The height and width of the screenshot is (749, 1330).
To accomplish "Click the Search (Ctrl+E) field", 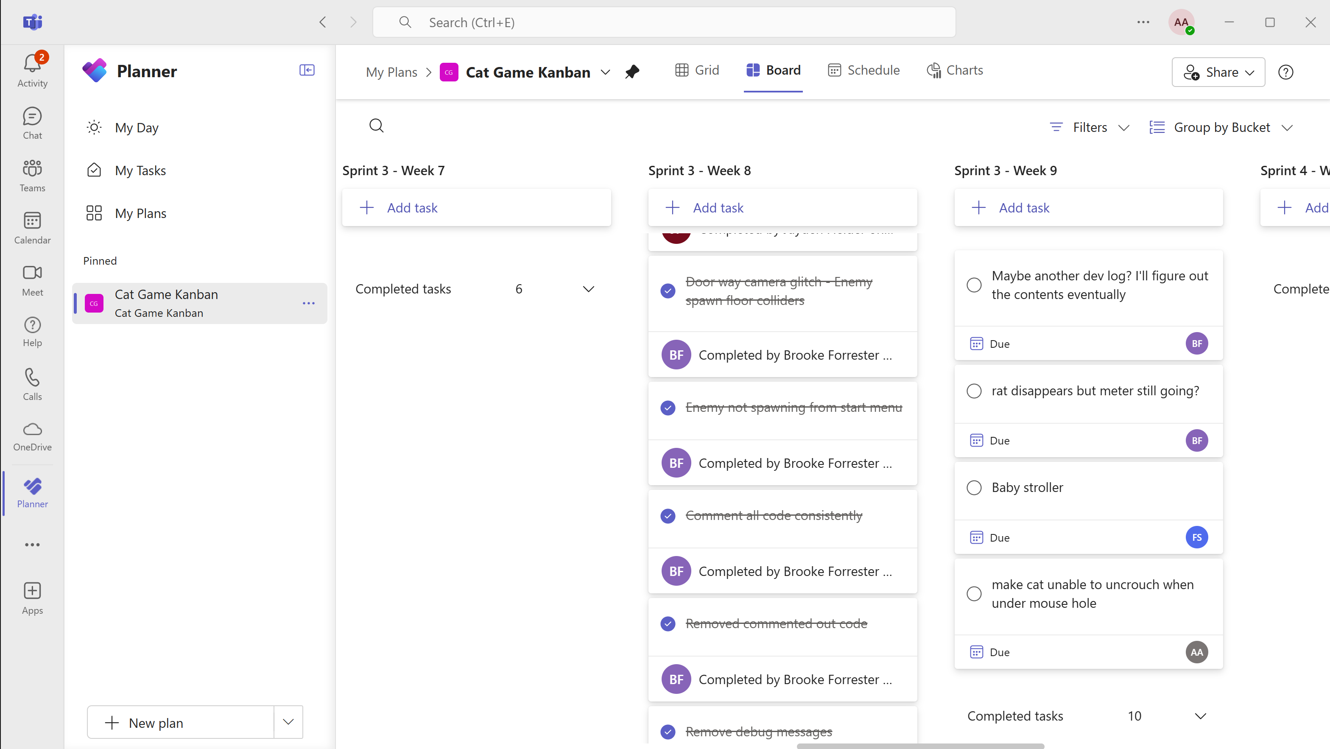I will click(x=663, y=22).
